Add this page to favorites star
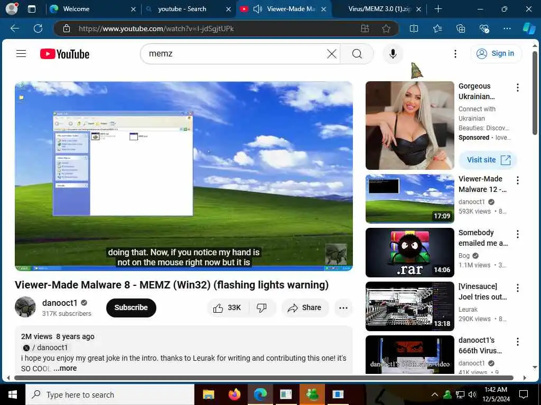The height and width of the screenshot is (405, 541). (x=386, y=28)
